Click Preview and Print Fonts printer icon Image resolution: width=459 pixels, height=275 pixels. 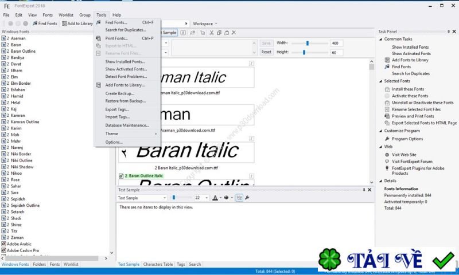coord(387,116)
